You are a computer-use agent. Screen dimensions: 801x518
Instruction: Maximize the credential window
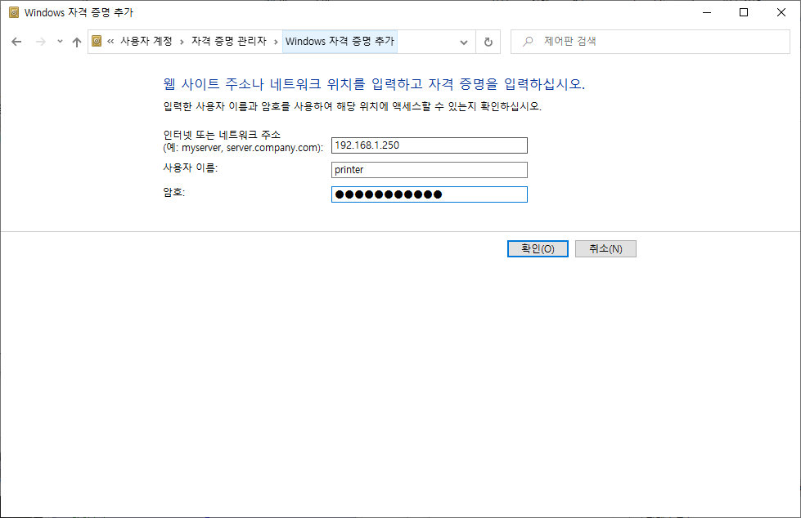[744, 12]
